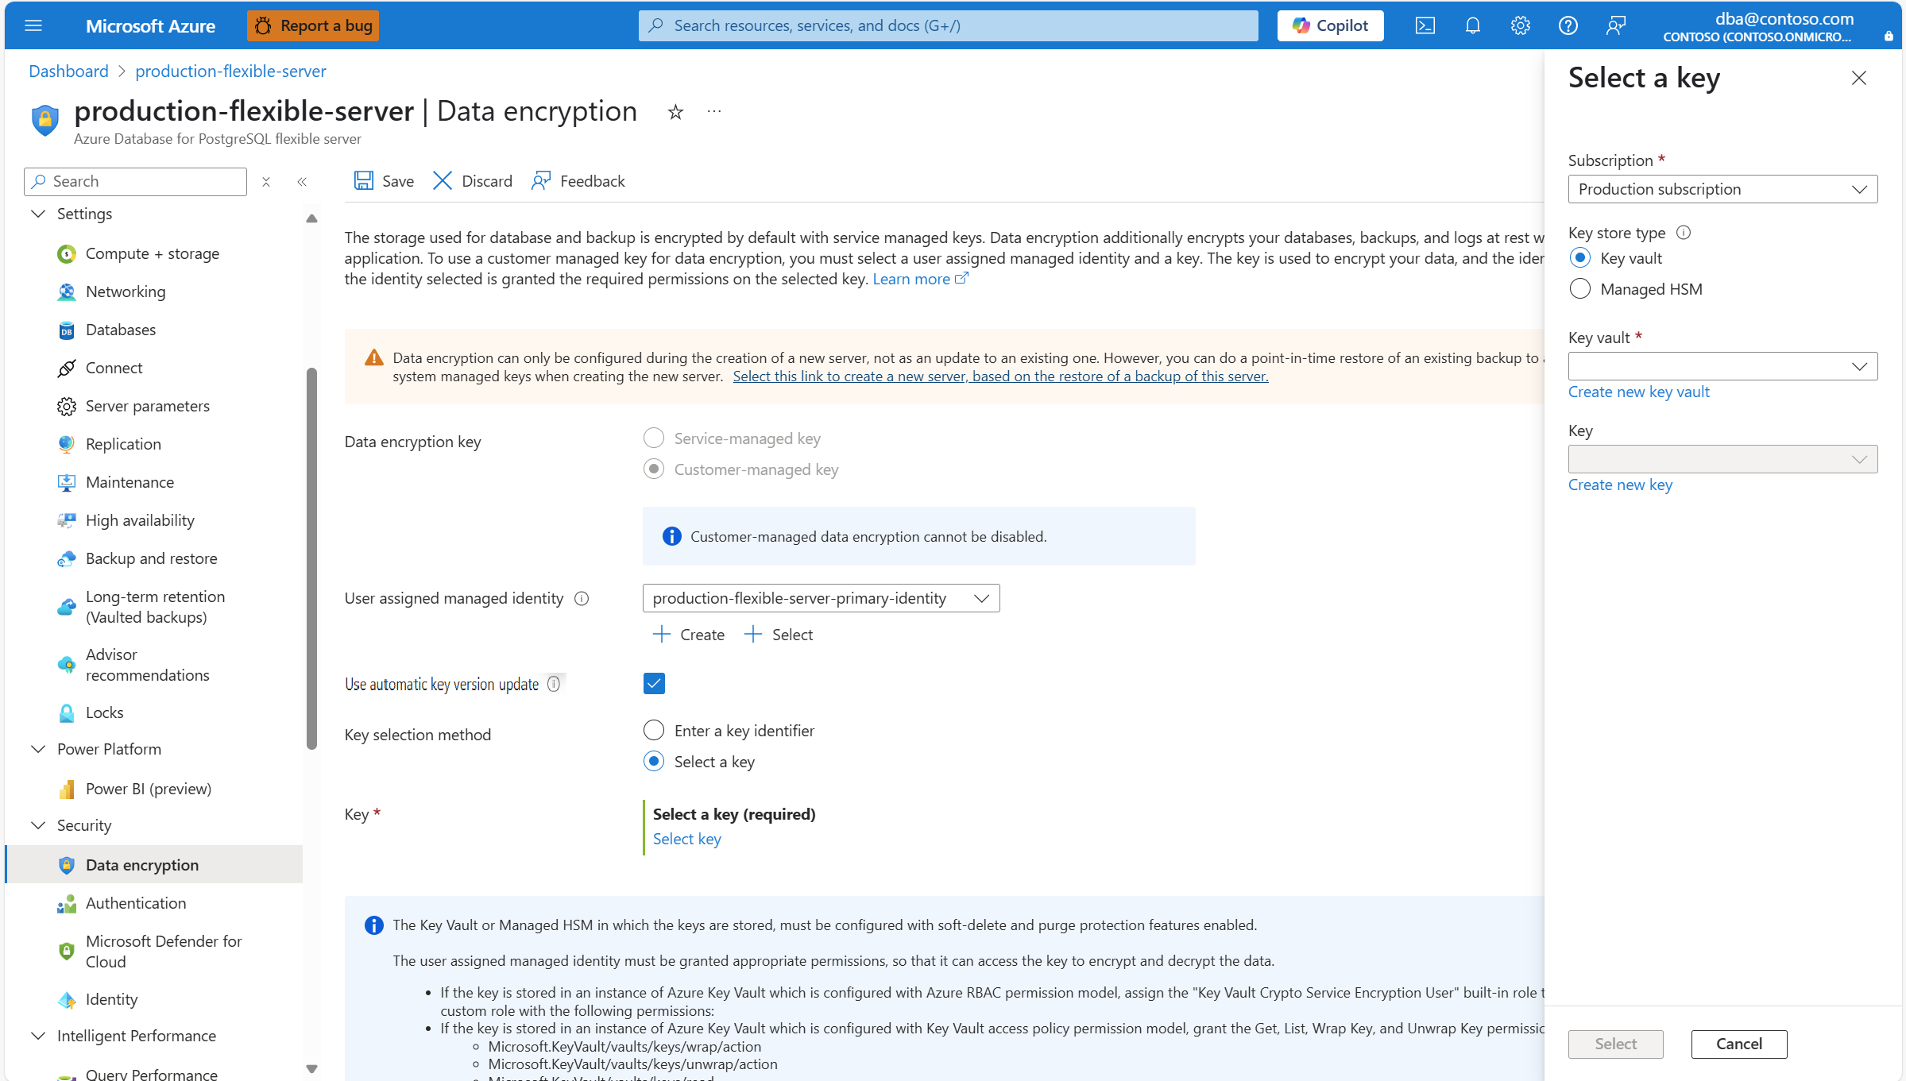Open the Azure hamburger menu
Screen dimensions: 1906x1081
click(33, 25)
